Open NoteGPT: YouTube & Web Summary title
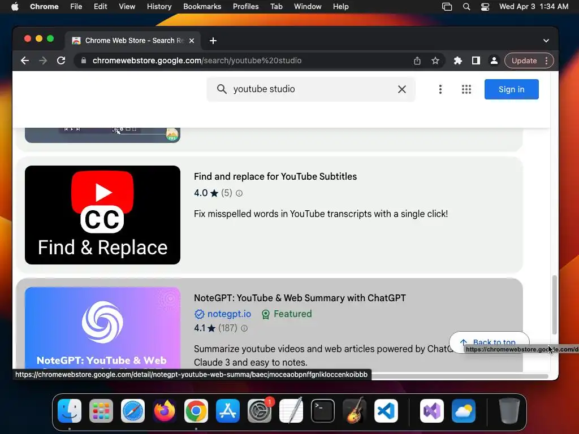Screen dimensions: 579x434 pyautogui.click(x=300, y=298)
